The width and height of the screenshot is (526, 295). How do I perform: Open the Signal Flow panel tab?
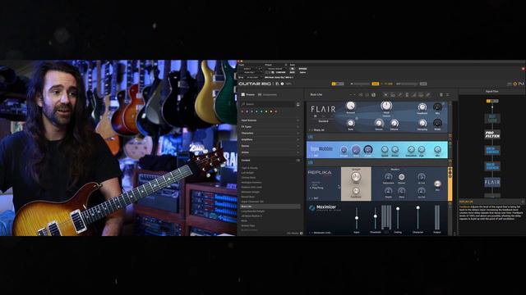491,91
